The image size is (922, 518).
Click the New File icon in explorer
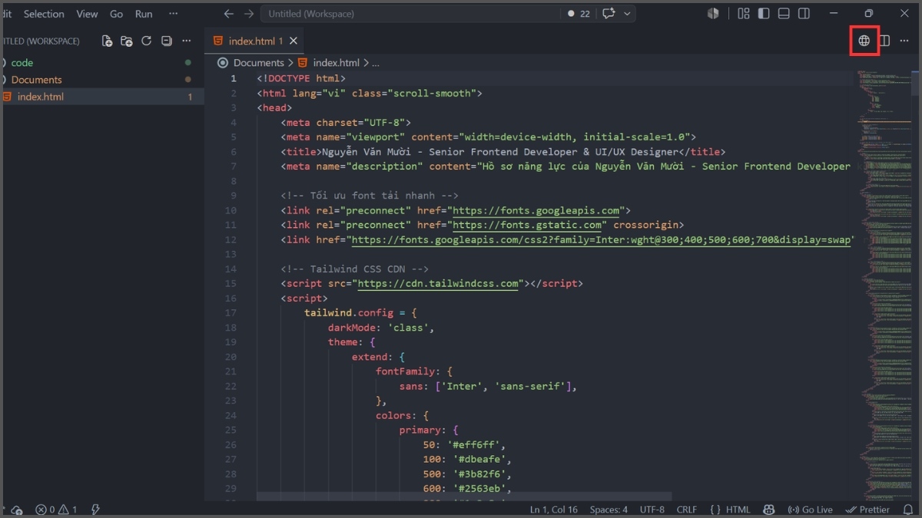point(107,41)
